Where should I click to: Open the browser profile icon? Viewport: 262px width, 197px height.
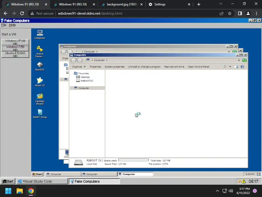pos(248,13)
